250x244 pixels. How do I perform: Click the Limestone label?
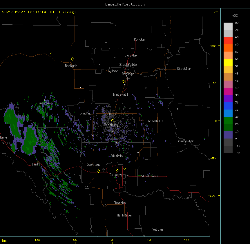coord(44,103)
